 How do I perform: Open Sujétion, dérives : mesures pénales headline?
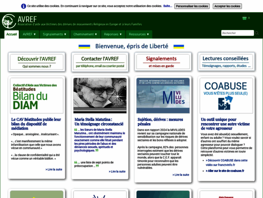click(160, 122)
